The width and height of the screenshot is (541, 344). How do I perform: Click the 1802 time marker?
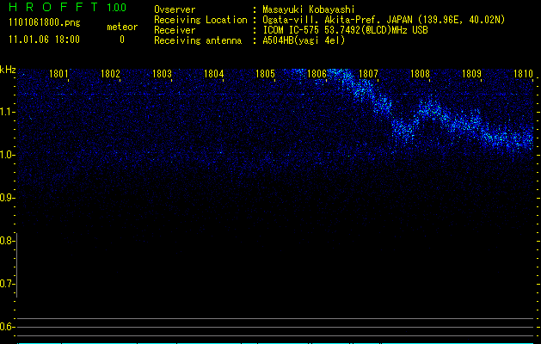pyautogui.click(x=110, y=74)
